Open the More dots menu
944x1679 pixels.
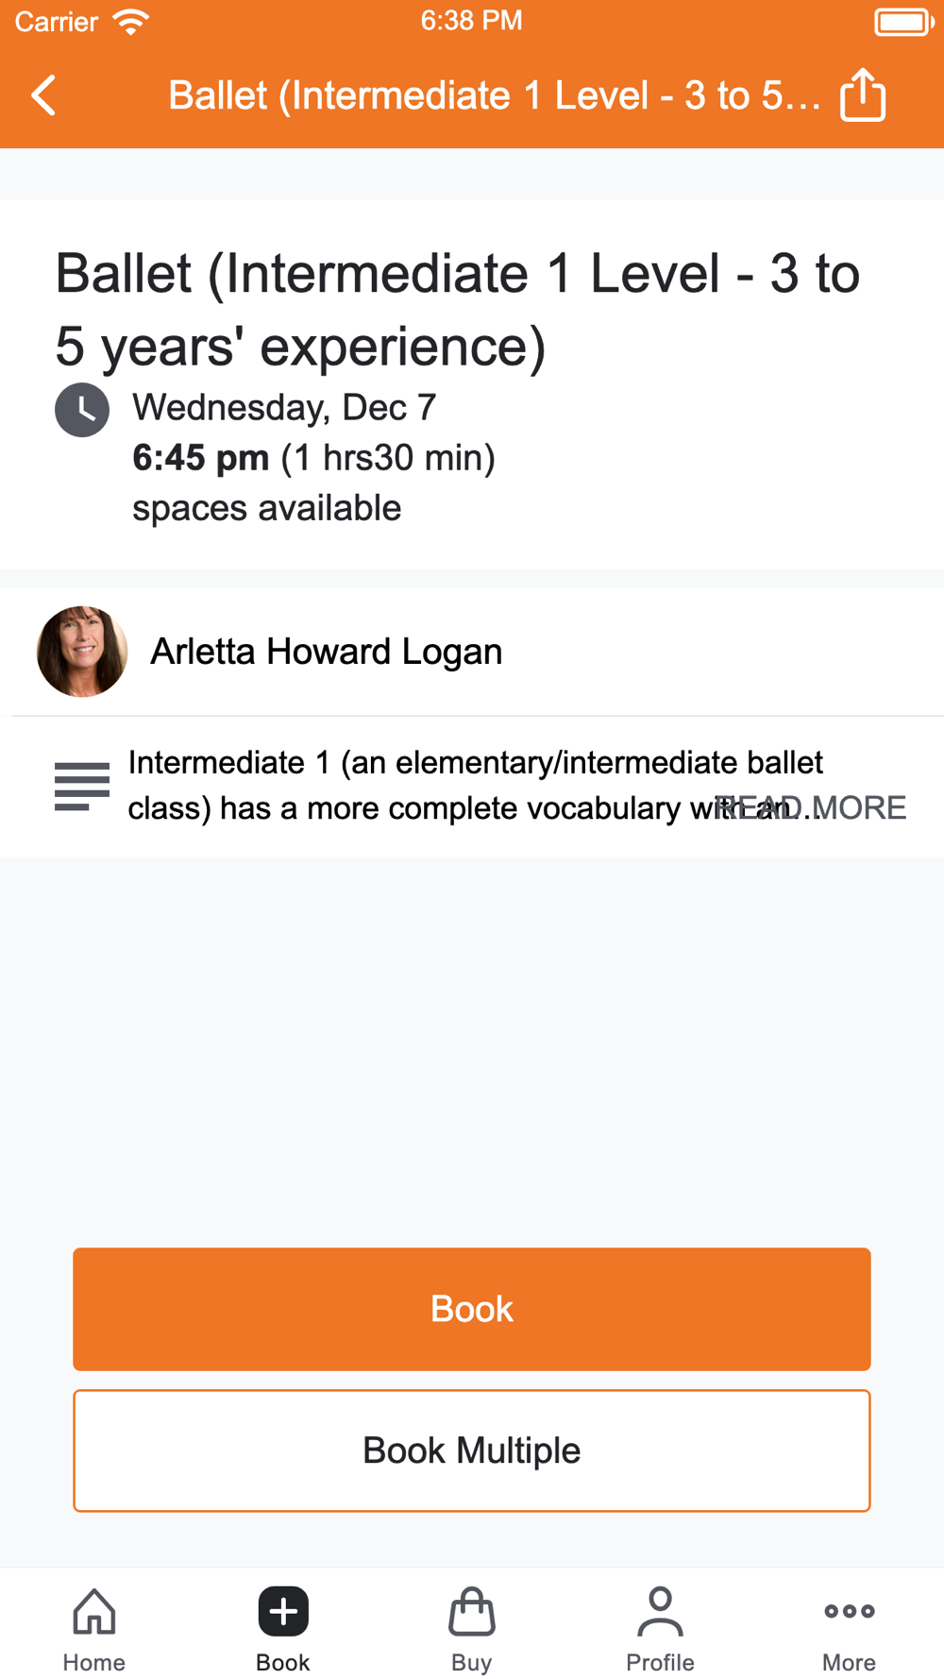point(849,1611)
